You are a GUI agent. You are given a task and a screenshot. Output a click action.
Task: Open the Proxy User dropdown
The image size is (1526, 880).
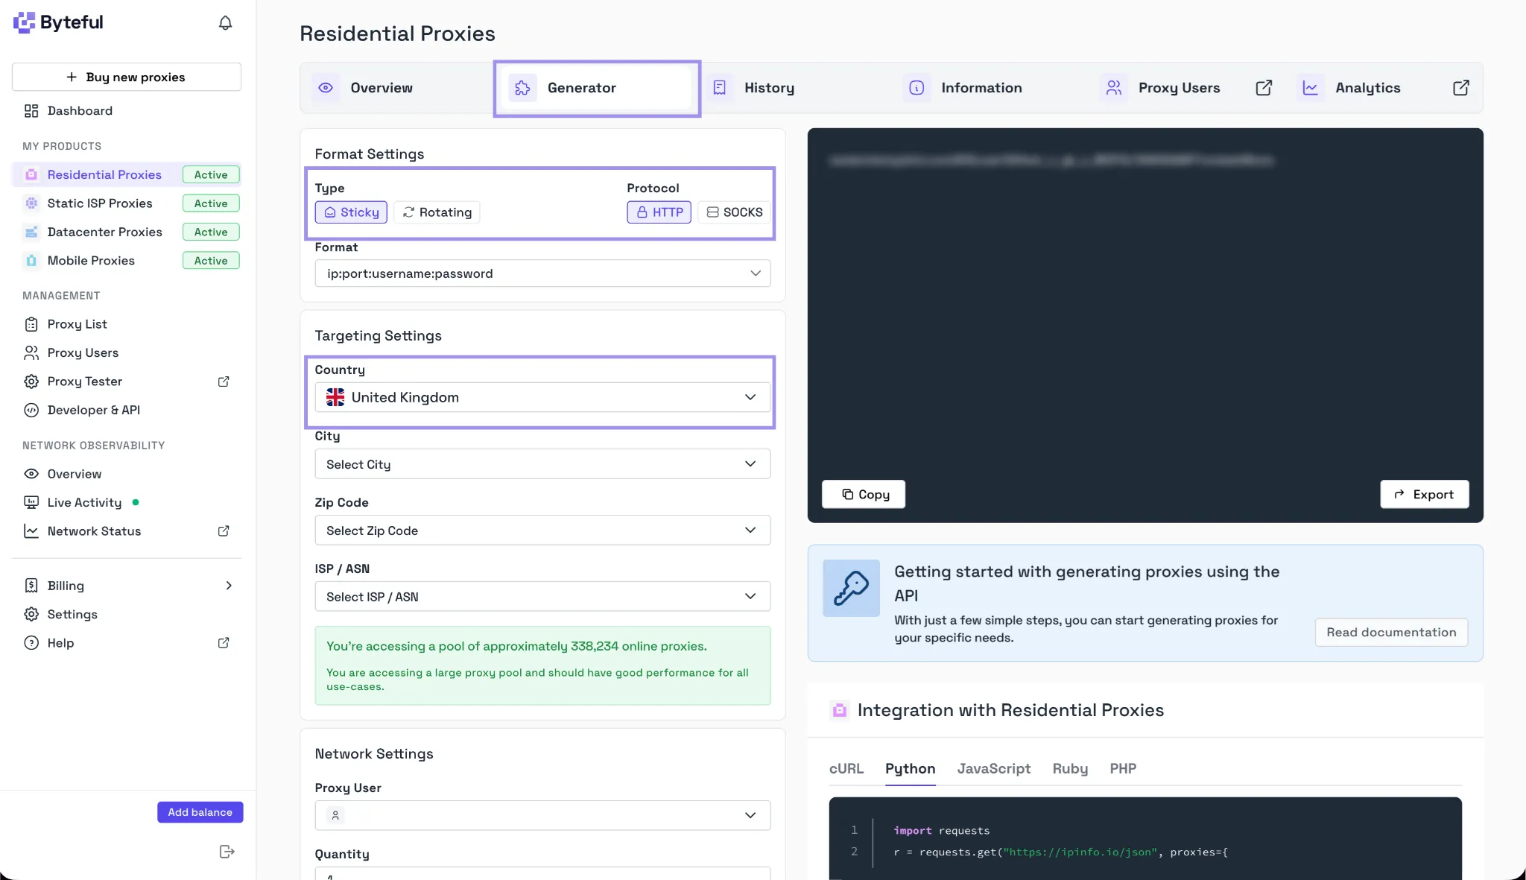[x=542, y=815]
